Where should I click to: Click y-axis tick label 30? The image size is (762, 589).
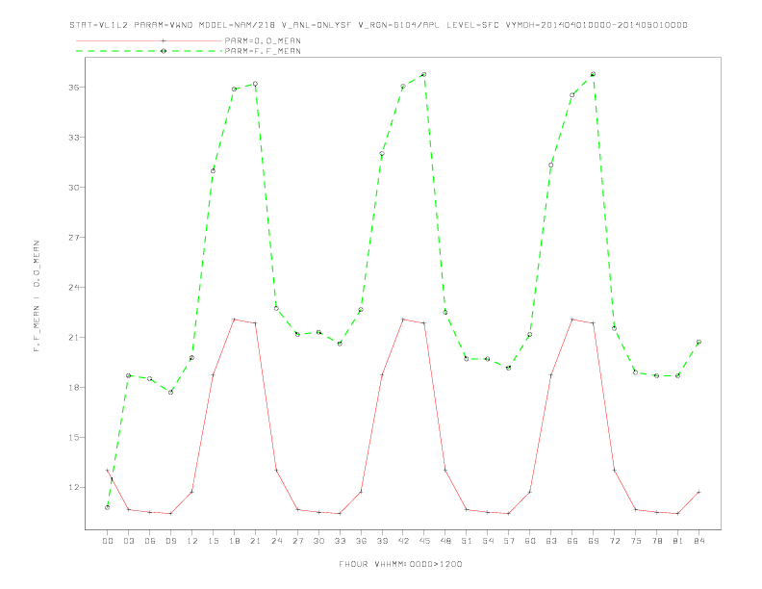coord(74,188)
